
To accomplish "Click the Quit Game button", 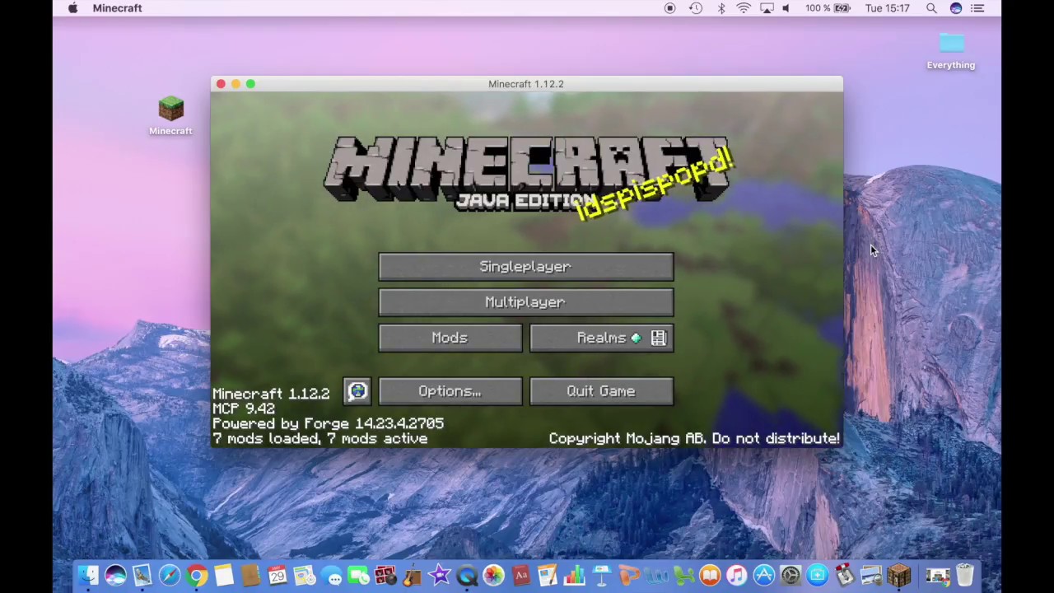I will pyautogui.click(x=601, y=391).
